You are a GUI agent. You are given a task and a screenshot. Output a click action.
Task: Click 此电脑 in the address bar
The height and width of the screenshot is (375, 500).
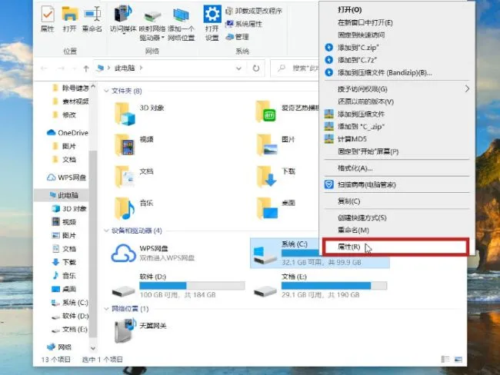(x=125, y=68)
